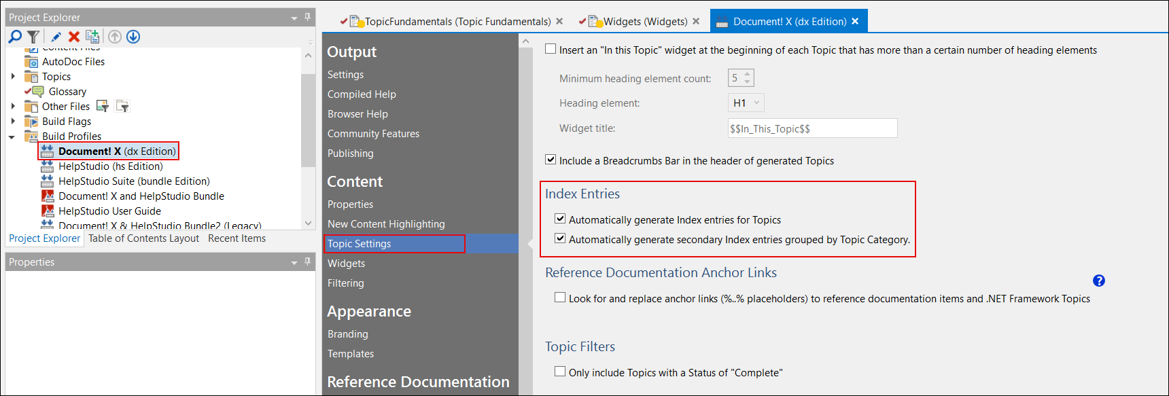
Task: Toggle Only include Topics with Complete status
Action: (560, 372)
